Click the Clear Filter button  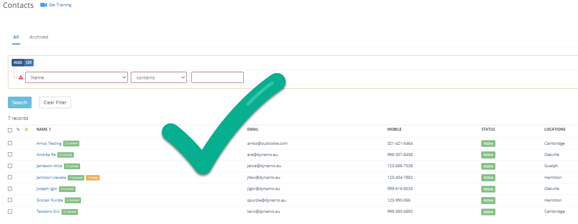(55, 102)
